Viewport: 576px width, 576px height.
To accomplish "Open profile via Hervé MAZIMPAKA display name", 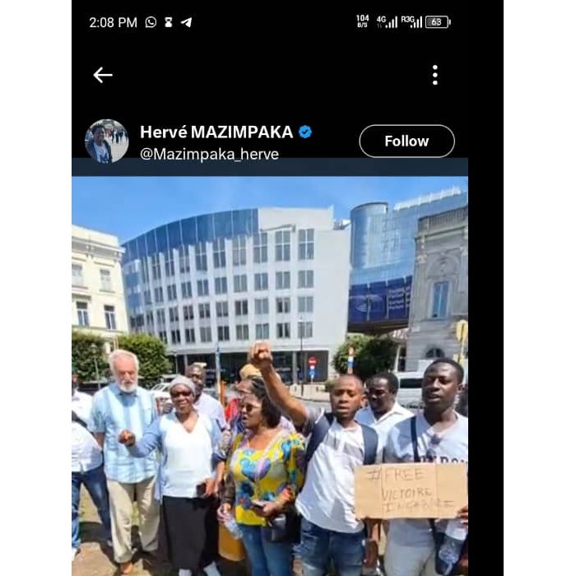I will [x=216, y=132].
